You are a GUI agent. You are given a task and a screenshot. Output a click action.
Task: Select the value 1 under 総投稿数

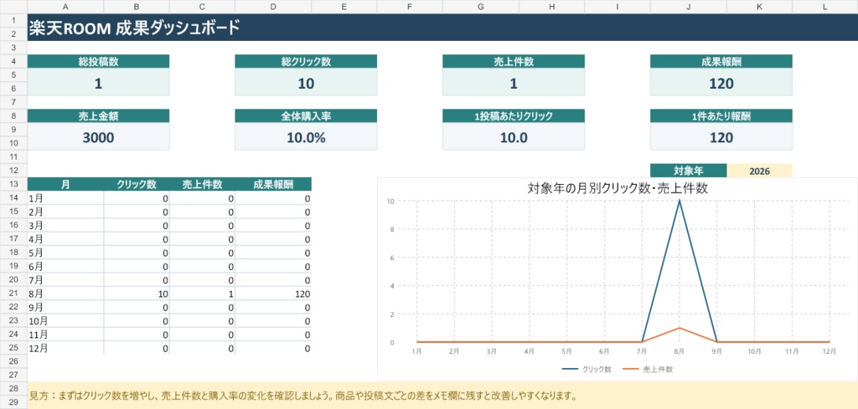(x=99, y=83)
